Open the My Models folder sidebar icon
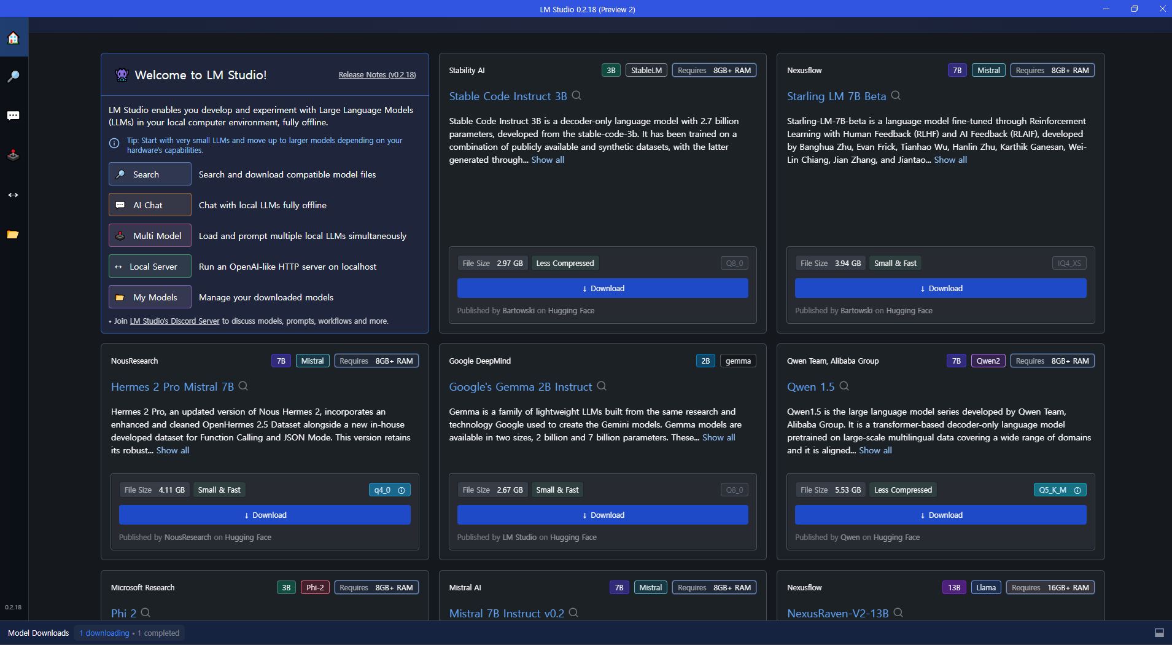Image resolution: width=1172 pixels, height=645 pixels. [13, 235]
